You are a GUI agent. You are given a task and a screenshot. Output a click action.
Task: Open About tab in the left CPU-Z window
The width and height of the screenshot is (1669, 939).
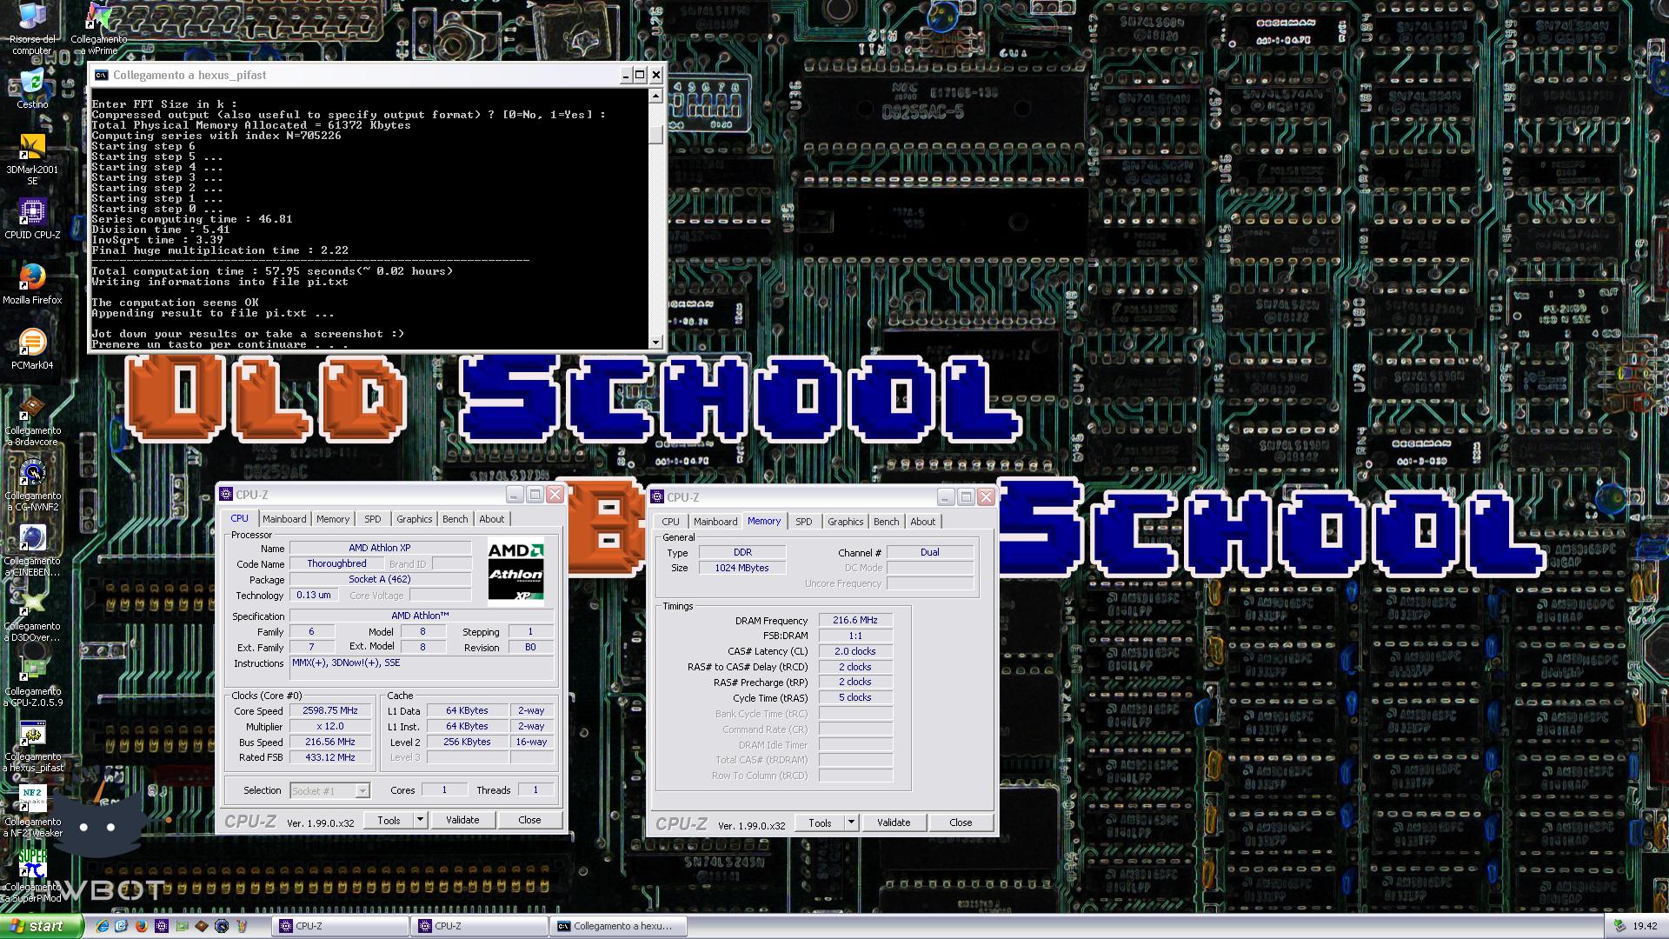[x=492, y=519]
